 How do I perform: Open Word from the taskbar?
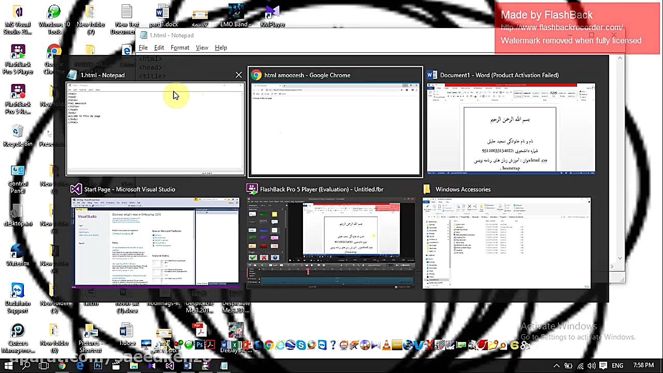[x=188, y=366]
